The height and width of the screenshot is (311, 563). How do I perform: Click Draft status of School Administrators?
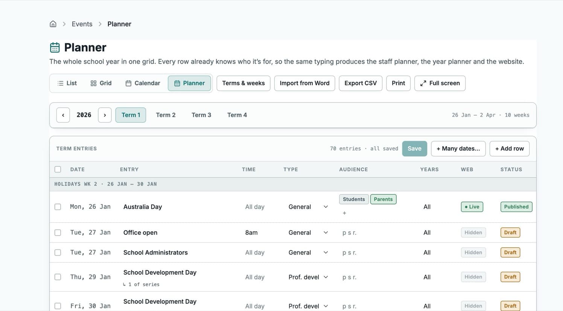510,253
